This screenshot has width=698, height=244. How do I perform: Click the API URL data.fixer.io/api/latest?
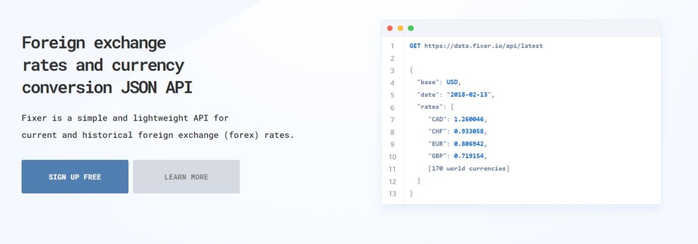click(x=483, y=46)
